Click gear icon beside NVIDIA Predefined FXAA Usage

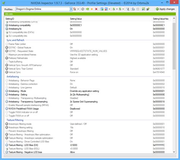(7, 109)
